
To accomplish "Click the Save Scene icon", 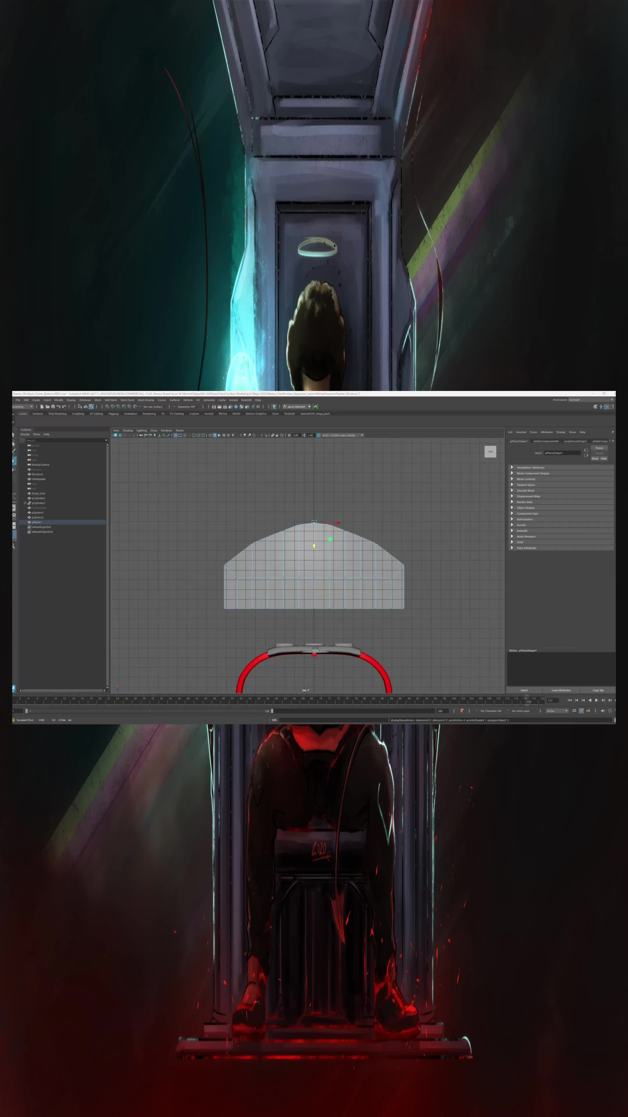I will [53, 407].
